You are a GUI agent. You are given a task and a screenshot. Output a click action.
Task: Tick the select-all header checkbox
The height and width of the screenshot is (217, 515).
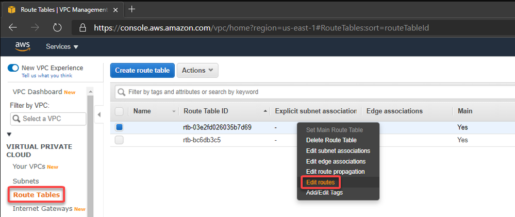click(119, 111)
